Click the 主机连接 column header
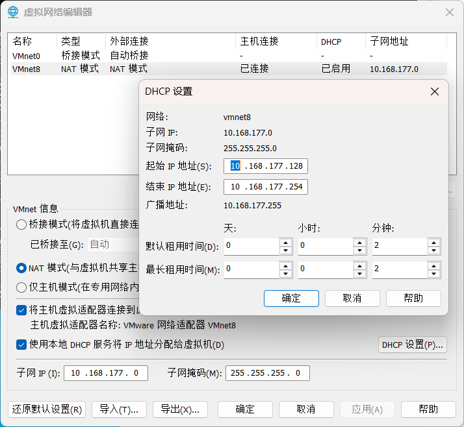This screenshot has width=464, height=427. pyautogui.click(x=276, y=42)
